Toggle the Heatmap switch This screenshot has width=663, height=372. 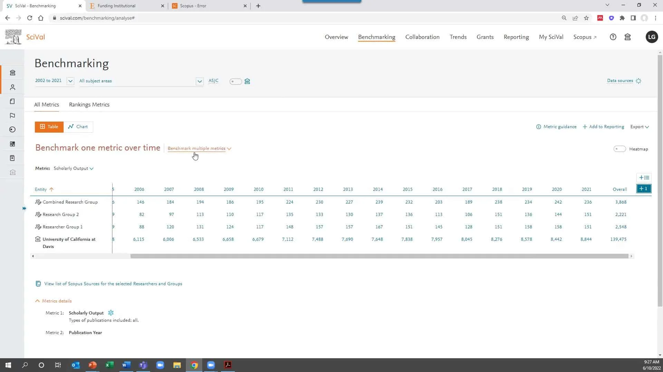[619, 149]
